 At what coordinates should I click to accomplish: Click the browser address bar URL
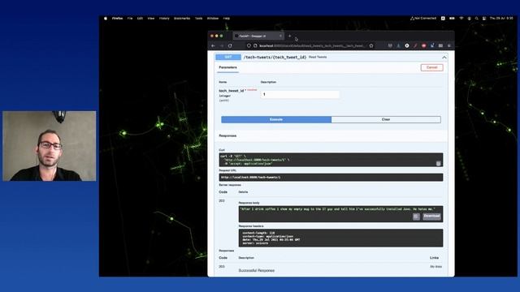[x=312, y=45]
